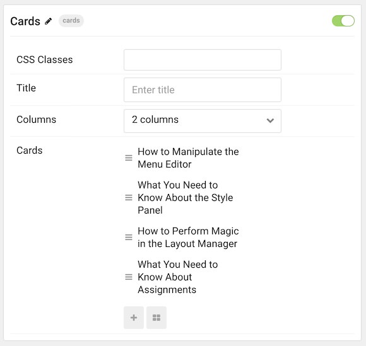366x346 pixels.
Task: Click drag handle for Layout Manager card
Action: click(x=129, y=237)
